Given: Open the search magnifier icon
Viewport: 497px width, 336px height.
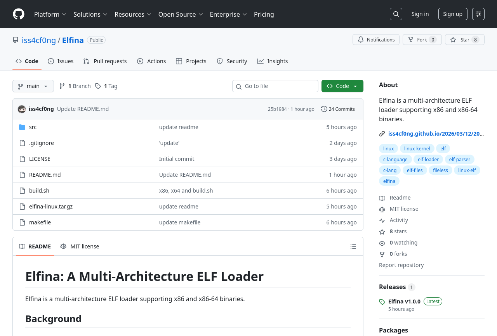Looking at the screenshot, I should [396, 14].
